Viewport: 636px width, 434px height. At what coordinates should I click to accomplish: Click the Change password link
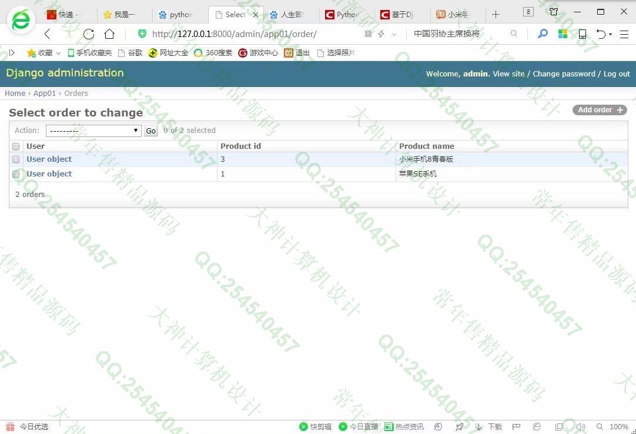[x=564, y=74]
